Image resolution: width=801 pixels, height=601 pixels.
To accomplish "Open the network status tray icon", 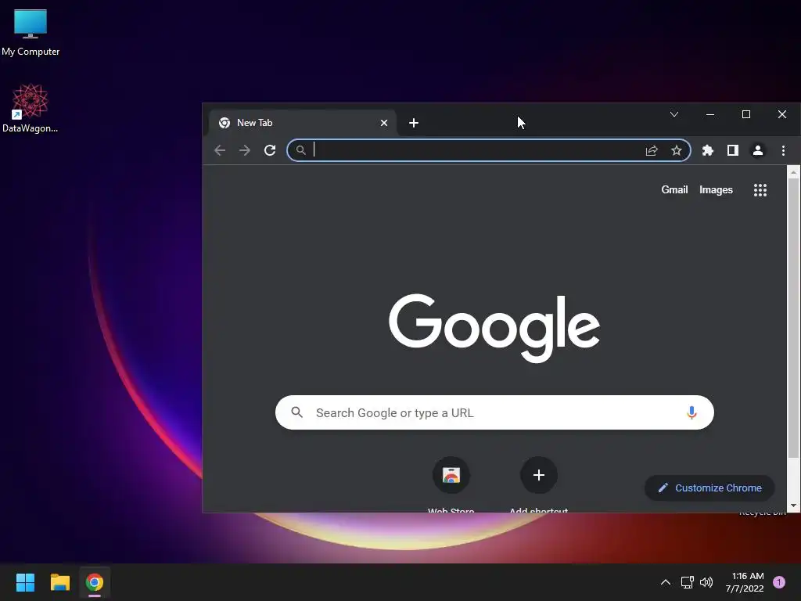I will click(x=687, y=582).
